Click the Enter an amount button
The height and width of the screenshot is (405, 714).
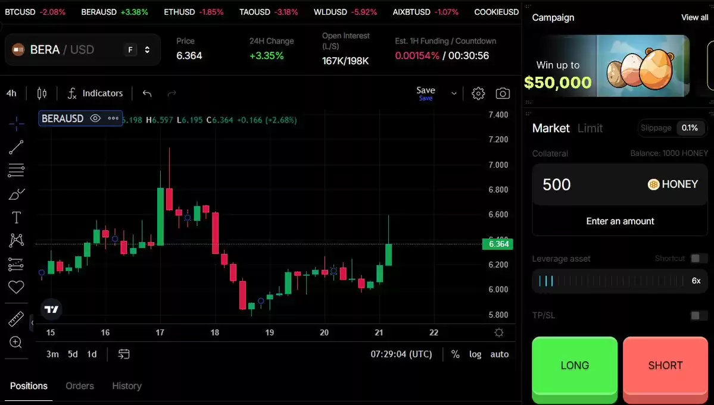[x=620, y=221]
